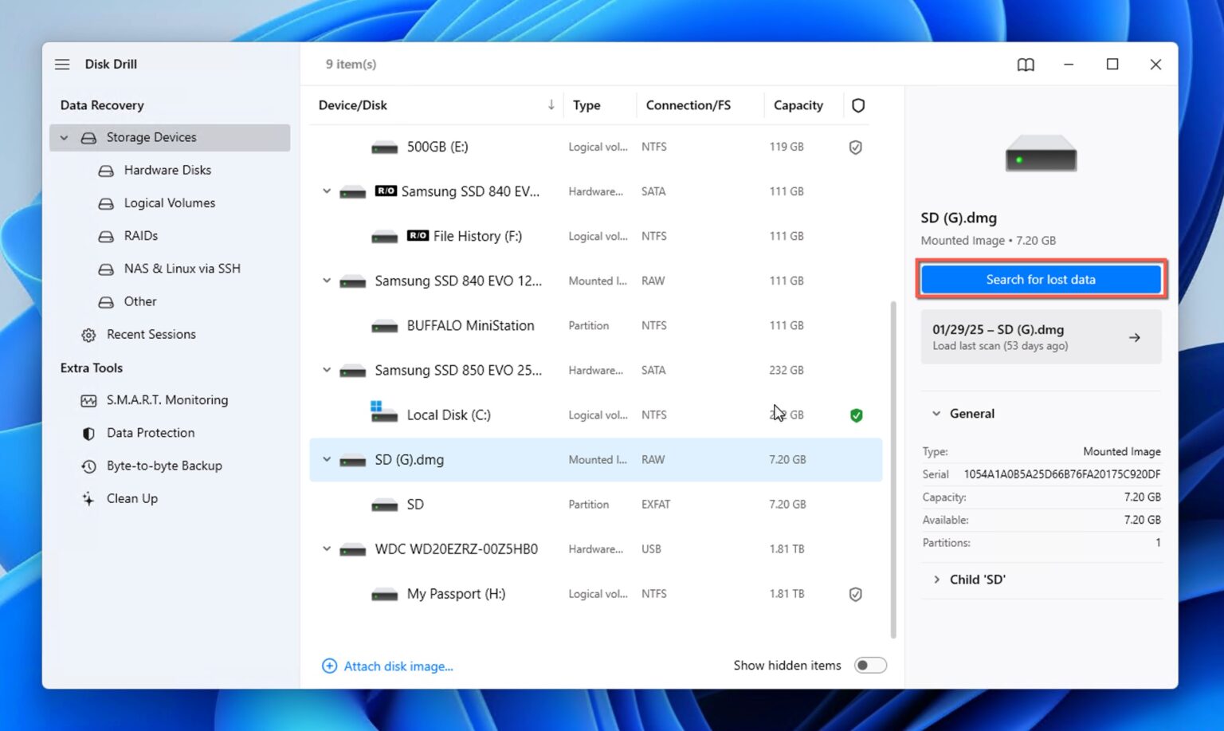Screen dimensions: 1224x731
Task: Open Byte-to-byte Backup tool
Action: tap(164, 466)
